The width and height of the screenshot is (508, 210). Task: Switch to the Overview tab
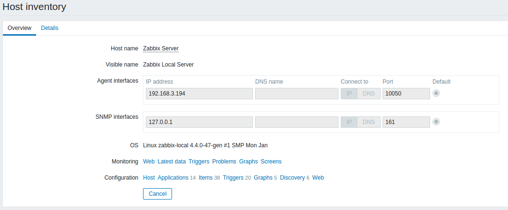pos(19,28)
